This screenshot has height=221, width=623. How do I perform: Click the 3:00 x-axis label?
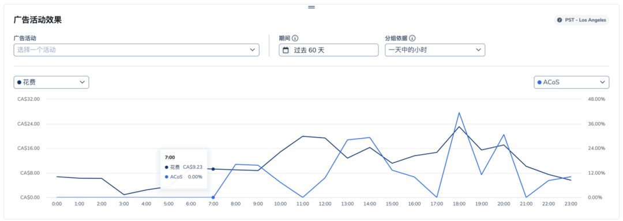coord(123,204)
